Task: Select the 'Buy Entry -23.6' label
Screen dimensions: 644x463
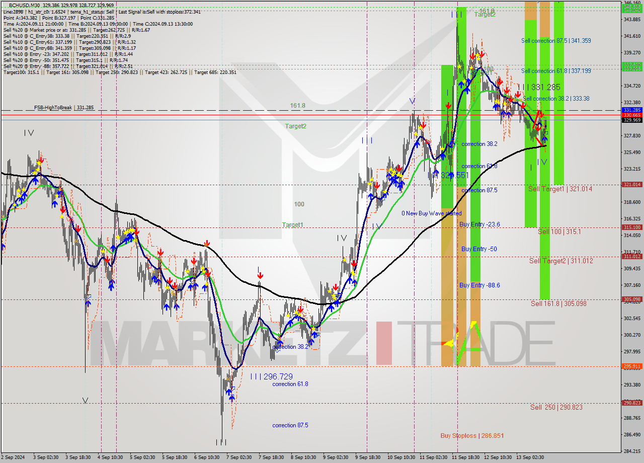Action: click(479, 224)
